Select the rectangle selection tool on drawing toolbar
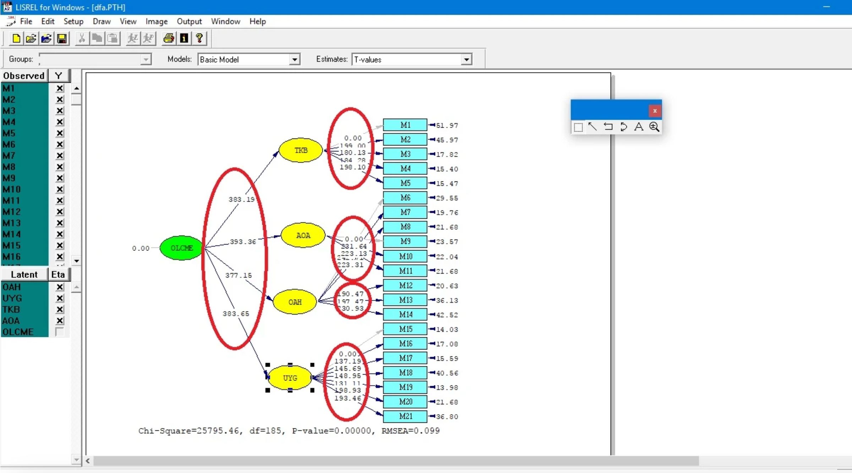The height and width of the screenshot is (473, 852). pos(578,127)
